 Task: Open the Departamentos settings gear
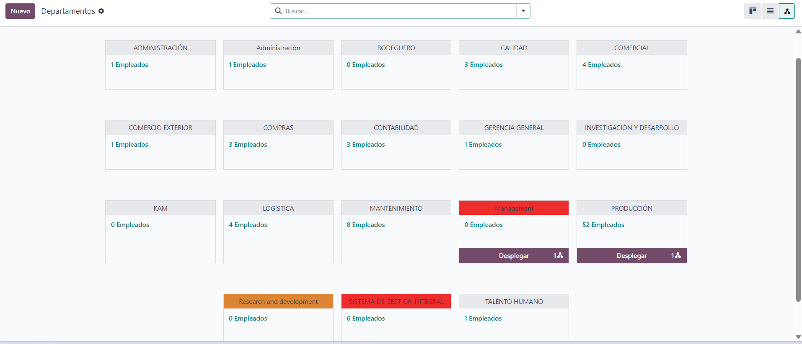coord(101,11)
